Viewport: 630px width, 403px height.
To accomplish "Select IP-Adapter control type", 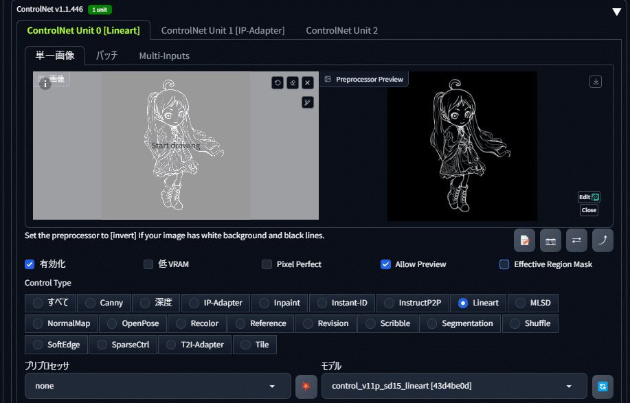I will pyautogui.click(x=216, y=303).
